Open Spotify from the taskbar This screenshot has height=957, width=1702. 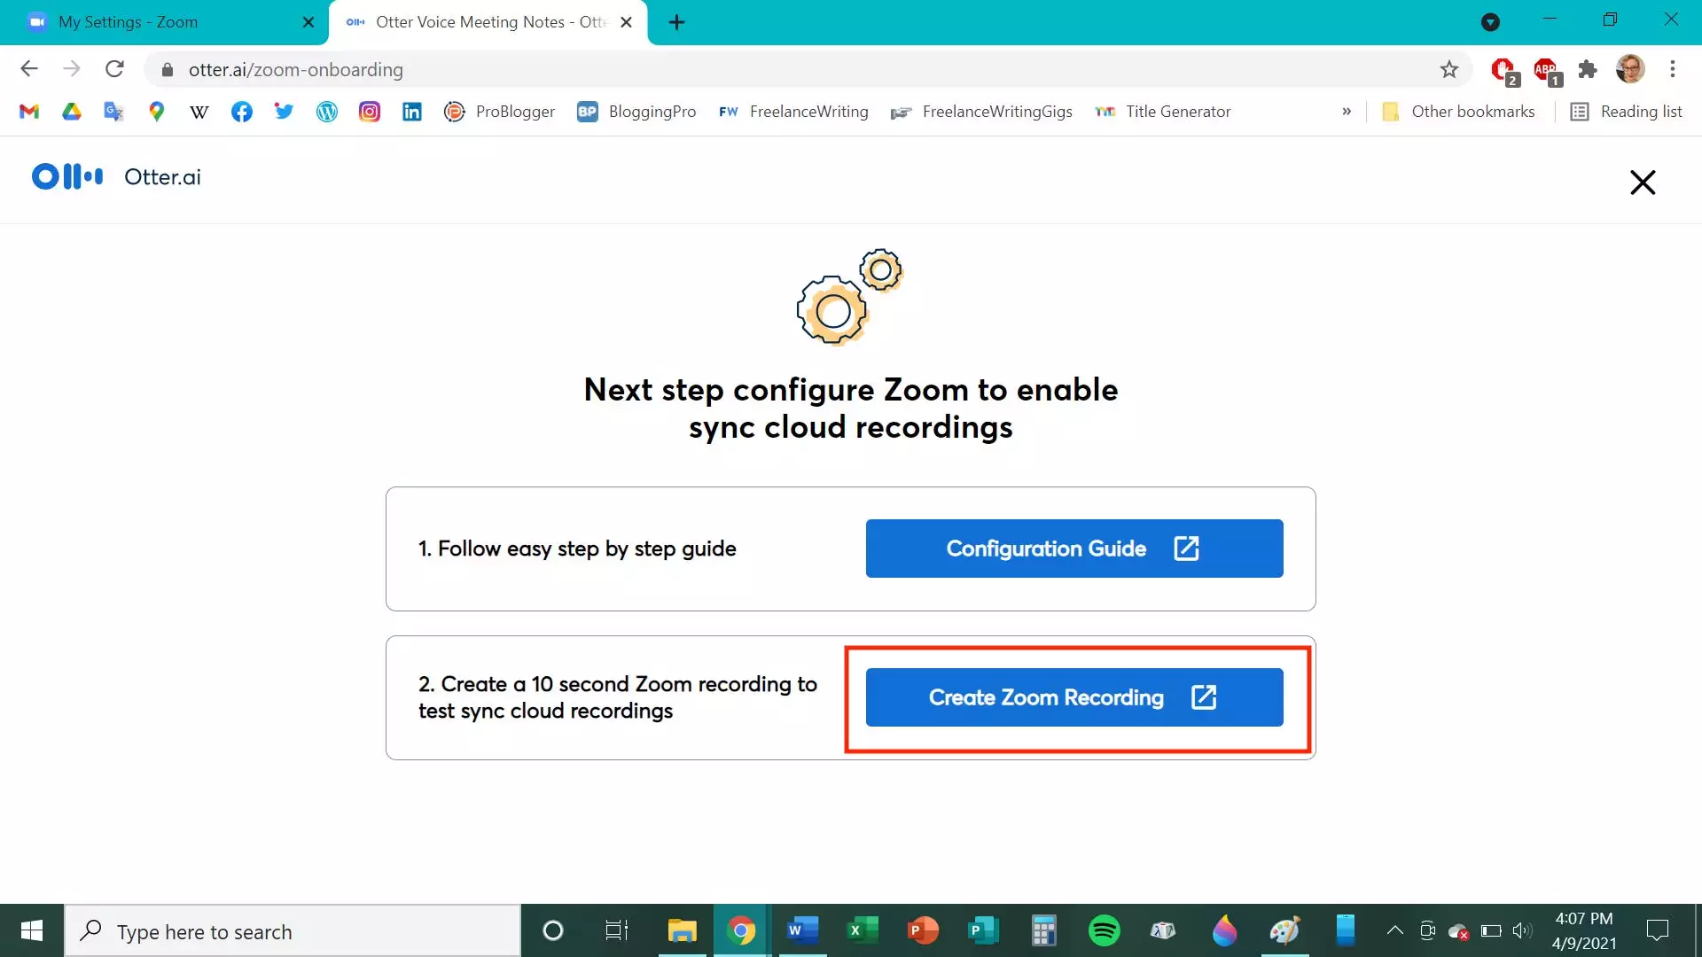(1104, 930)
